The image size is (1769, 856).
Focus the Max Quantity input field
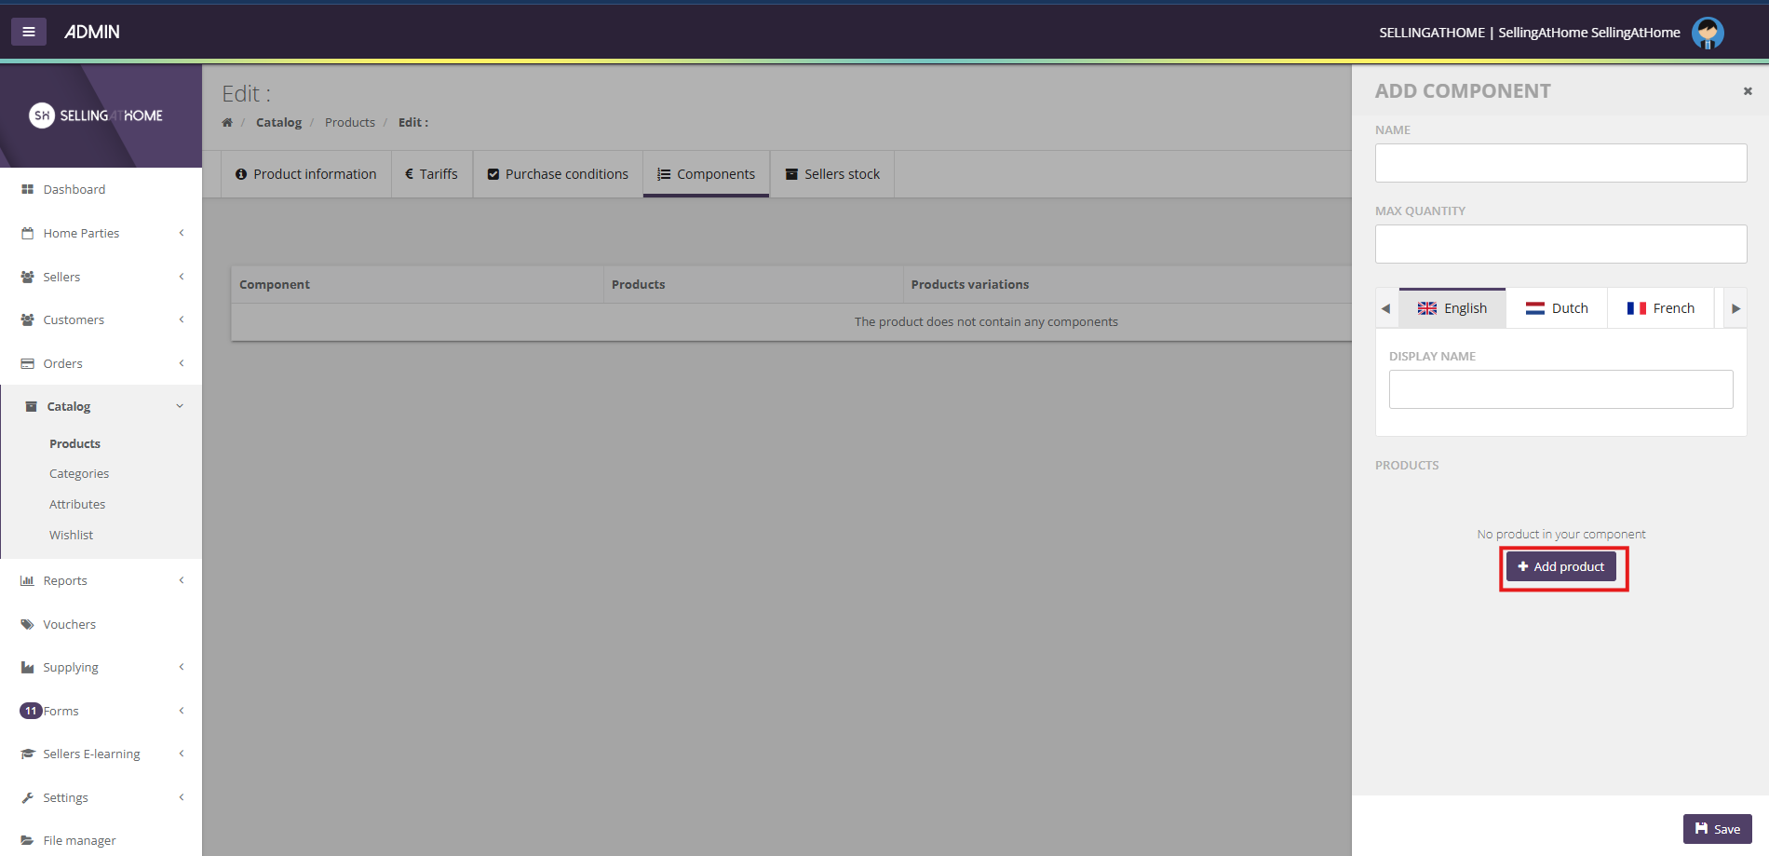point(1560,244)
